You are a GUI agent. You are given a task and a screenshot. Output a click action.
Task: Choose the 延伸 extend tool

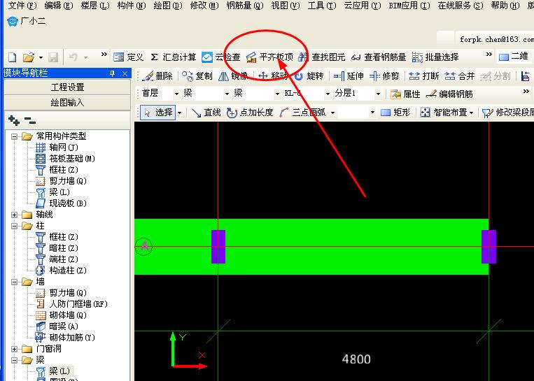(x=349, y=76)
